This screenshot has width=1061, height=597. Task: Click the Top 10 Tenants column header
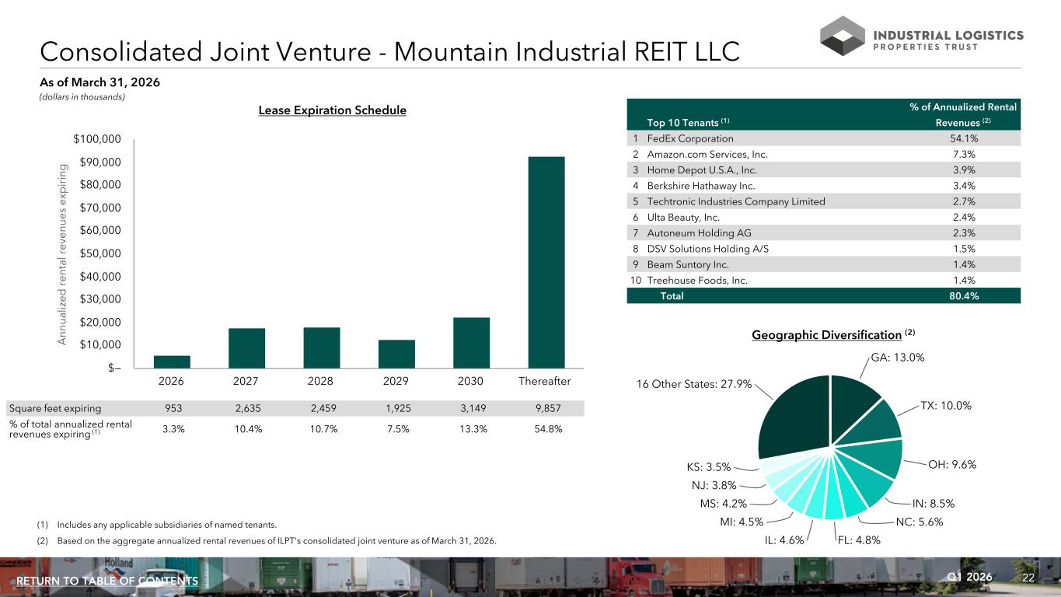[x=689, y=122]
